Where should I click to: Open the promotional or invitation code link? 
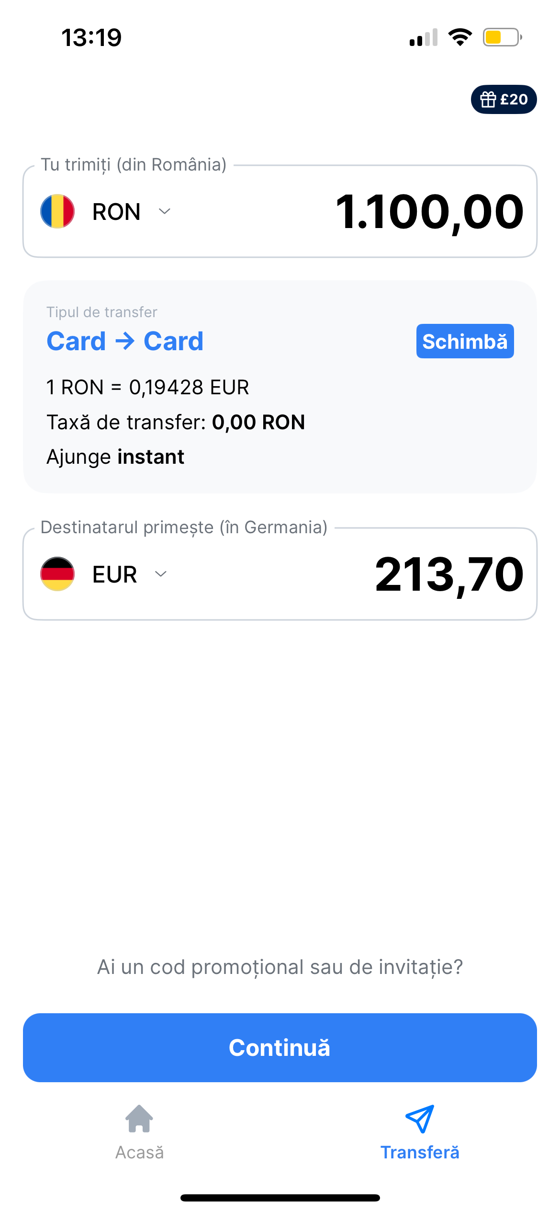click(280, 967)
